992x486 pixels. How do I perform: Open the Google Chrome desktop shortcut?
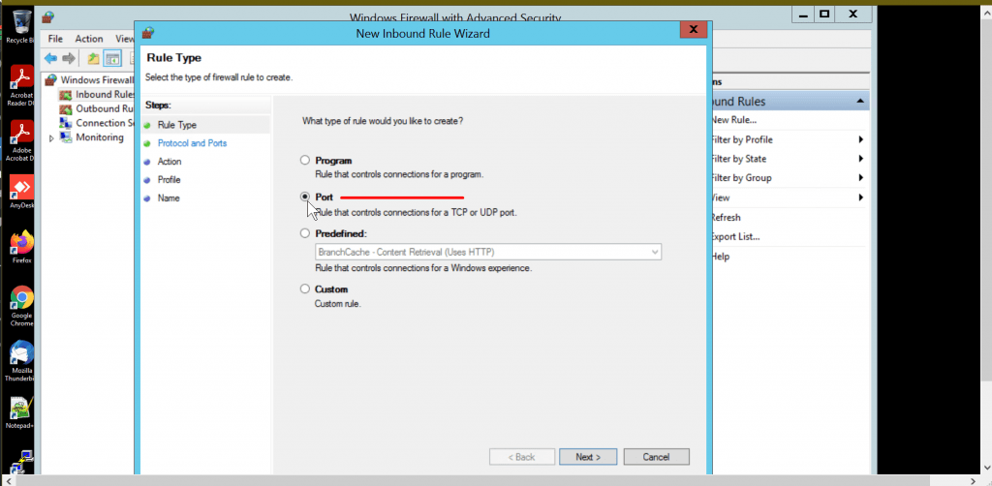tap(21, 299)
